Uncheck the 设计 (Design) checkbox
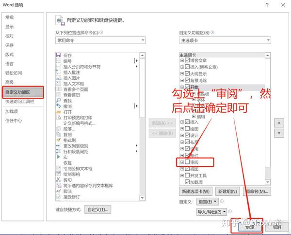 187,135
